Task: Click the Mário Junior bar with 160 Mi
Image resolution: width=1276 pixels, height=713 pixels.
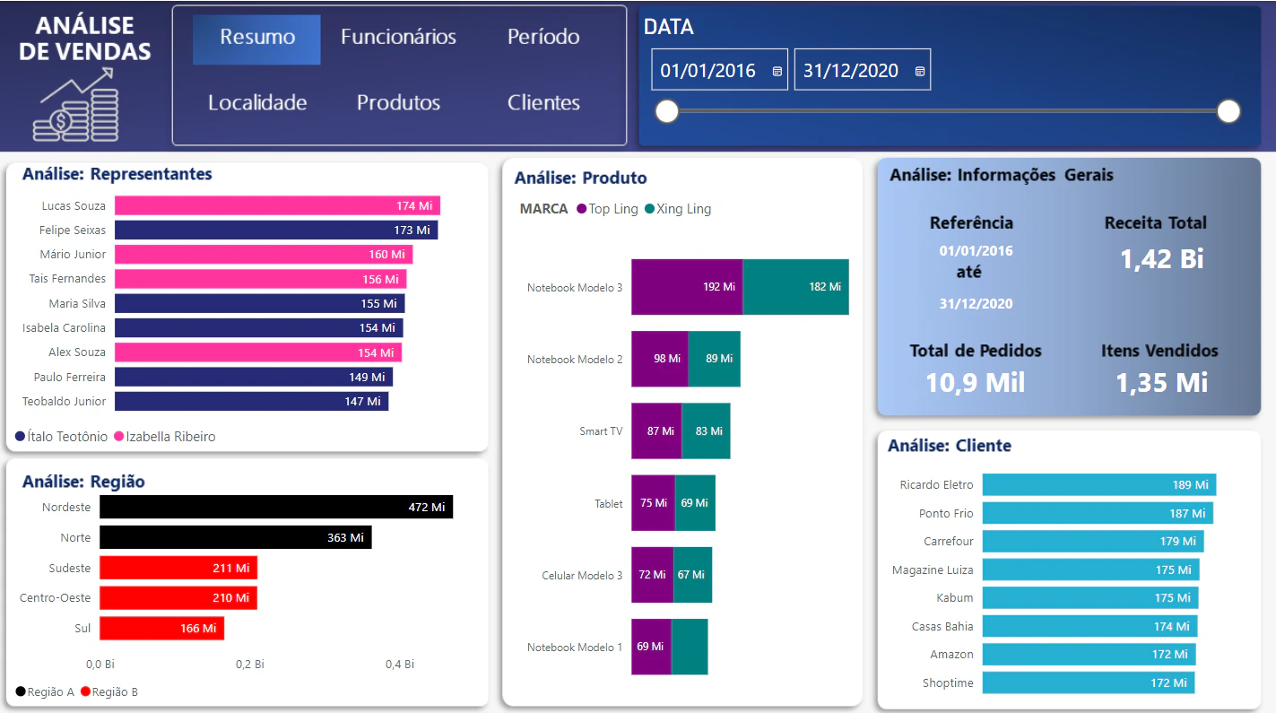Action: click(x=264, y=255)
